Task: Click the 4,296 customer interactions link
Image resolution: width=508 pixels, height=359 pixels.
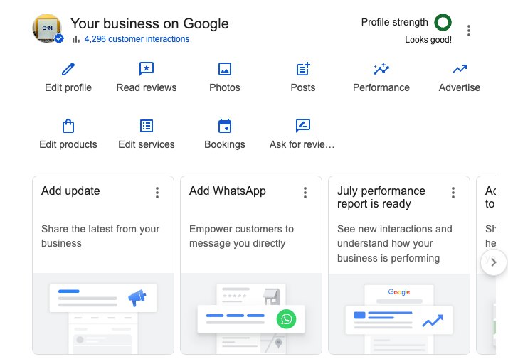Action: [137, 39]
